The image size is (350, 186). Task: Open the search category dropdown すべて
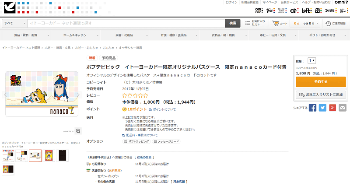point(14,23)
